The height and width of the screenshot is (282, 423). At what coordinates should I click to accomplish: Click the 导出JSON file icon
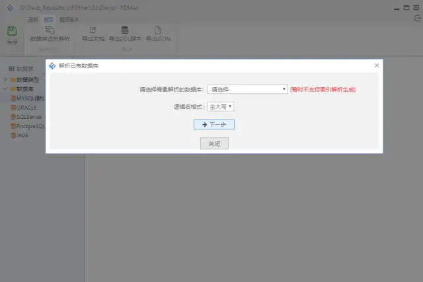157,30
